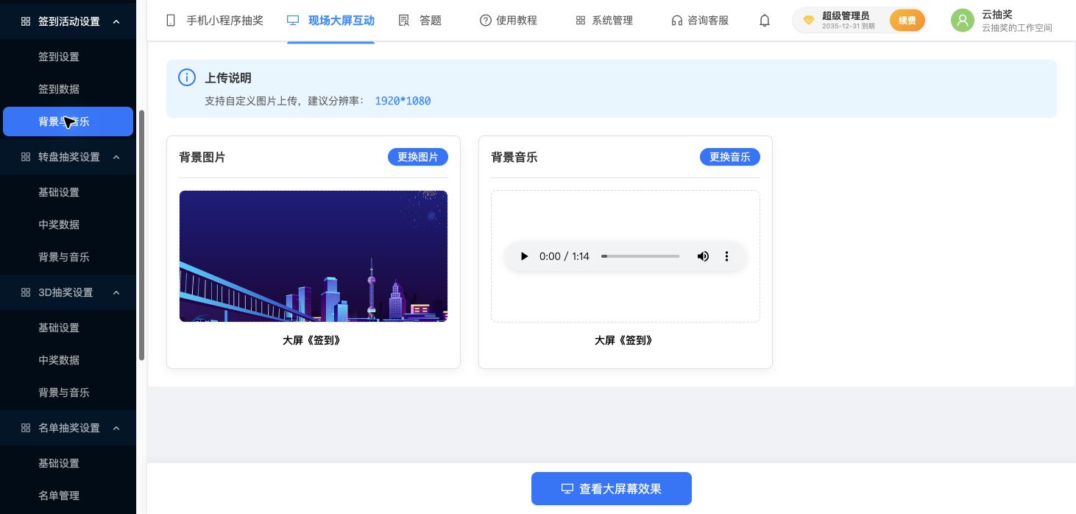
Task: Click the notification bell icon
Action: click(x=765, y=21)
